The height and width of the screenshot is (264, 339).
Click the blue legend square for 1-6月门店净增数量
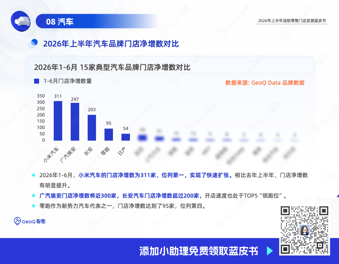point(36,81)
